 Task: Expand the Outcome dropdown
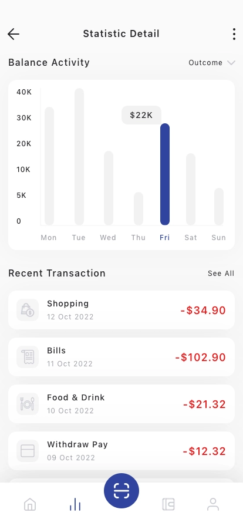coord(212,63)
